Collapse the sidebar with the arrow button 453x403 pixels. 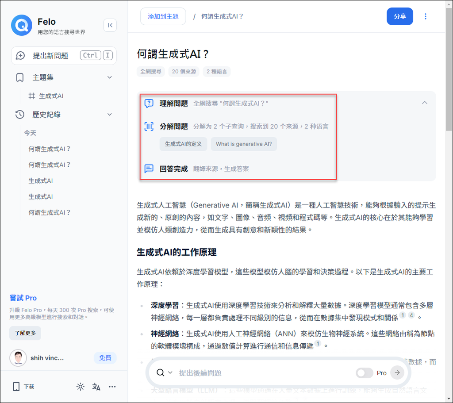(x=110, y=25)
